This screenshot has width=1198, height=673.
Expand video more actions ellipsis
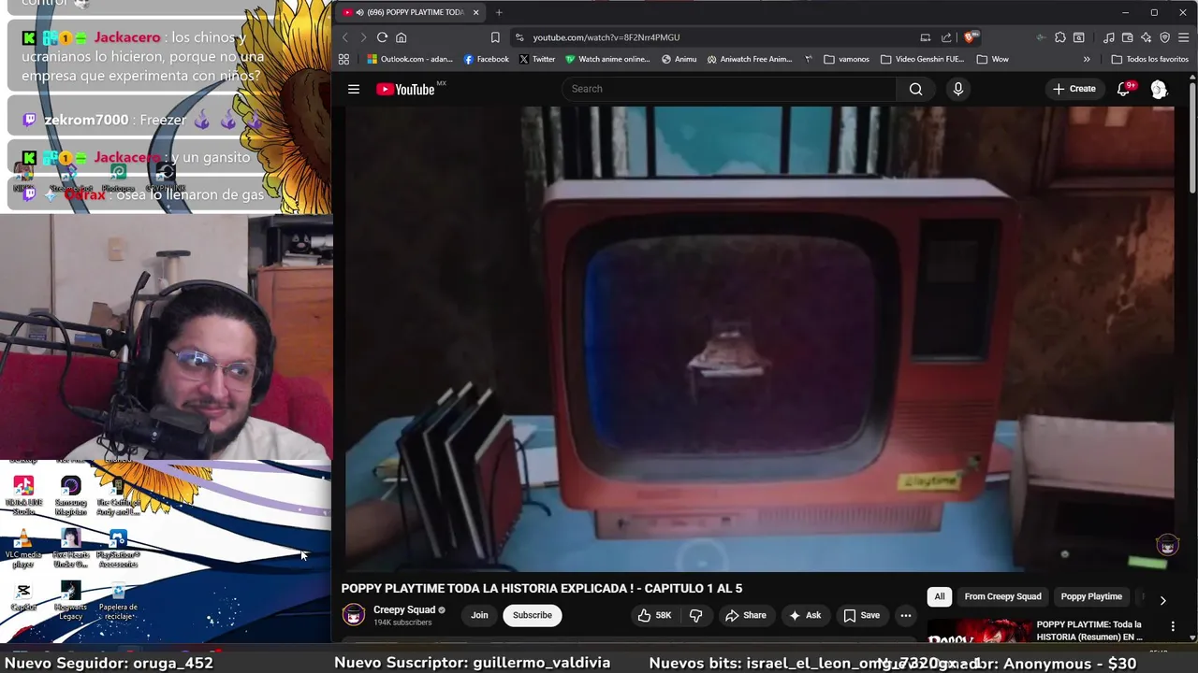(x=905, y=615)
